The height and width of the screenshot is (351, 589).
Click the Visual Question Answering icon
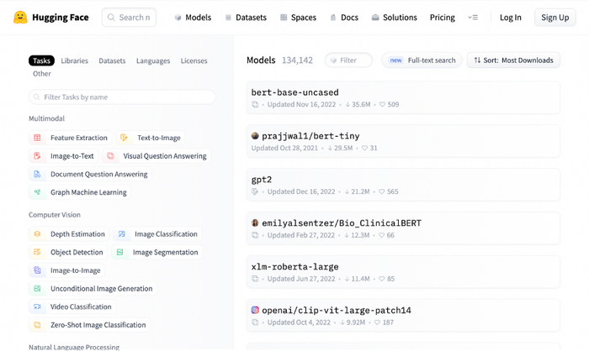click(110, 156)
